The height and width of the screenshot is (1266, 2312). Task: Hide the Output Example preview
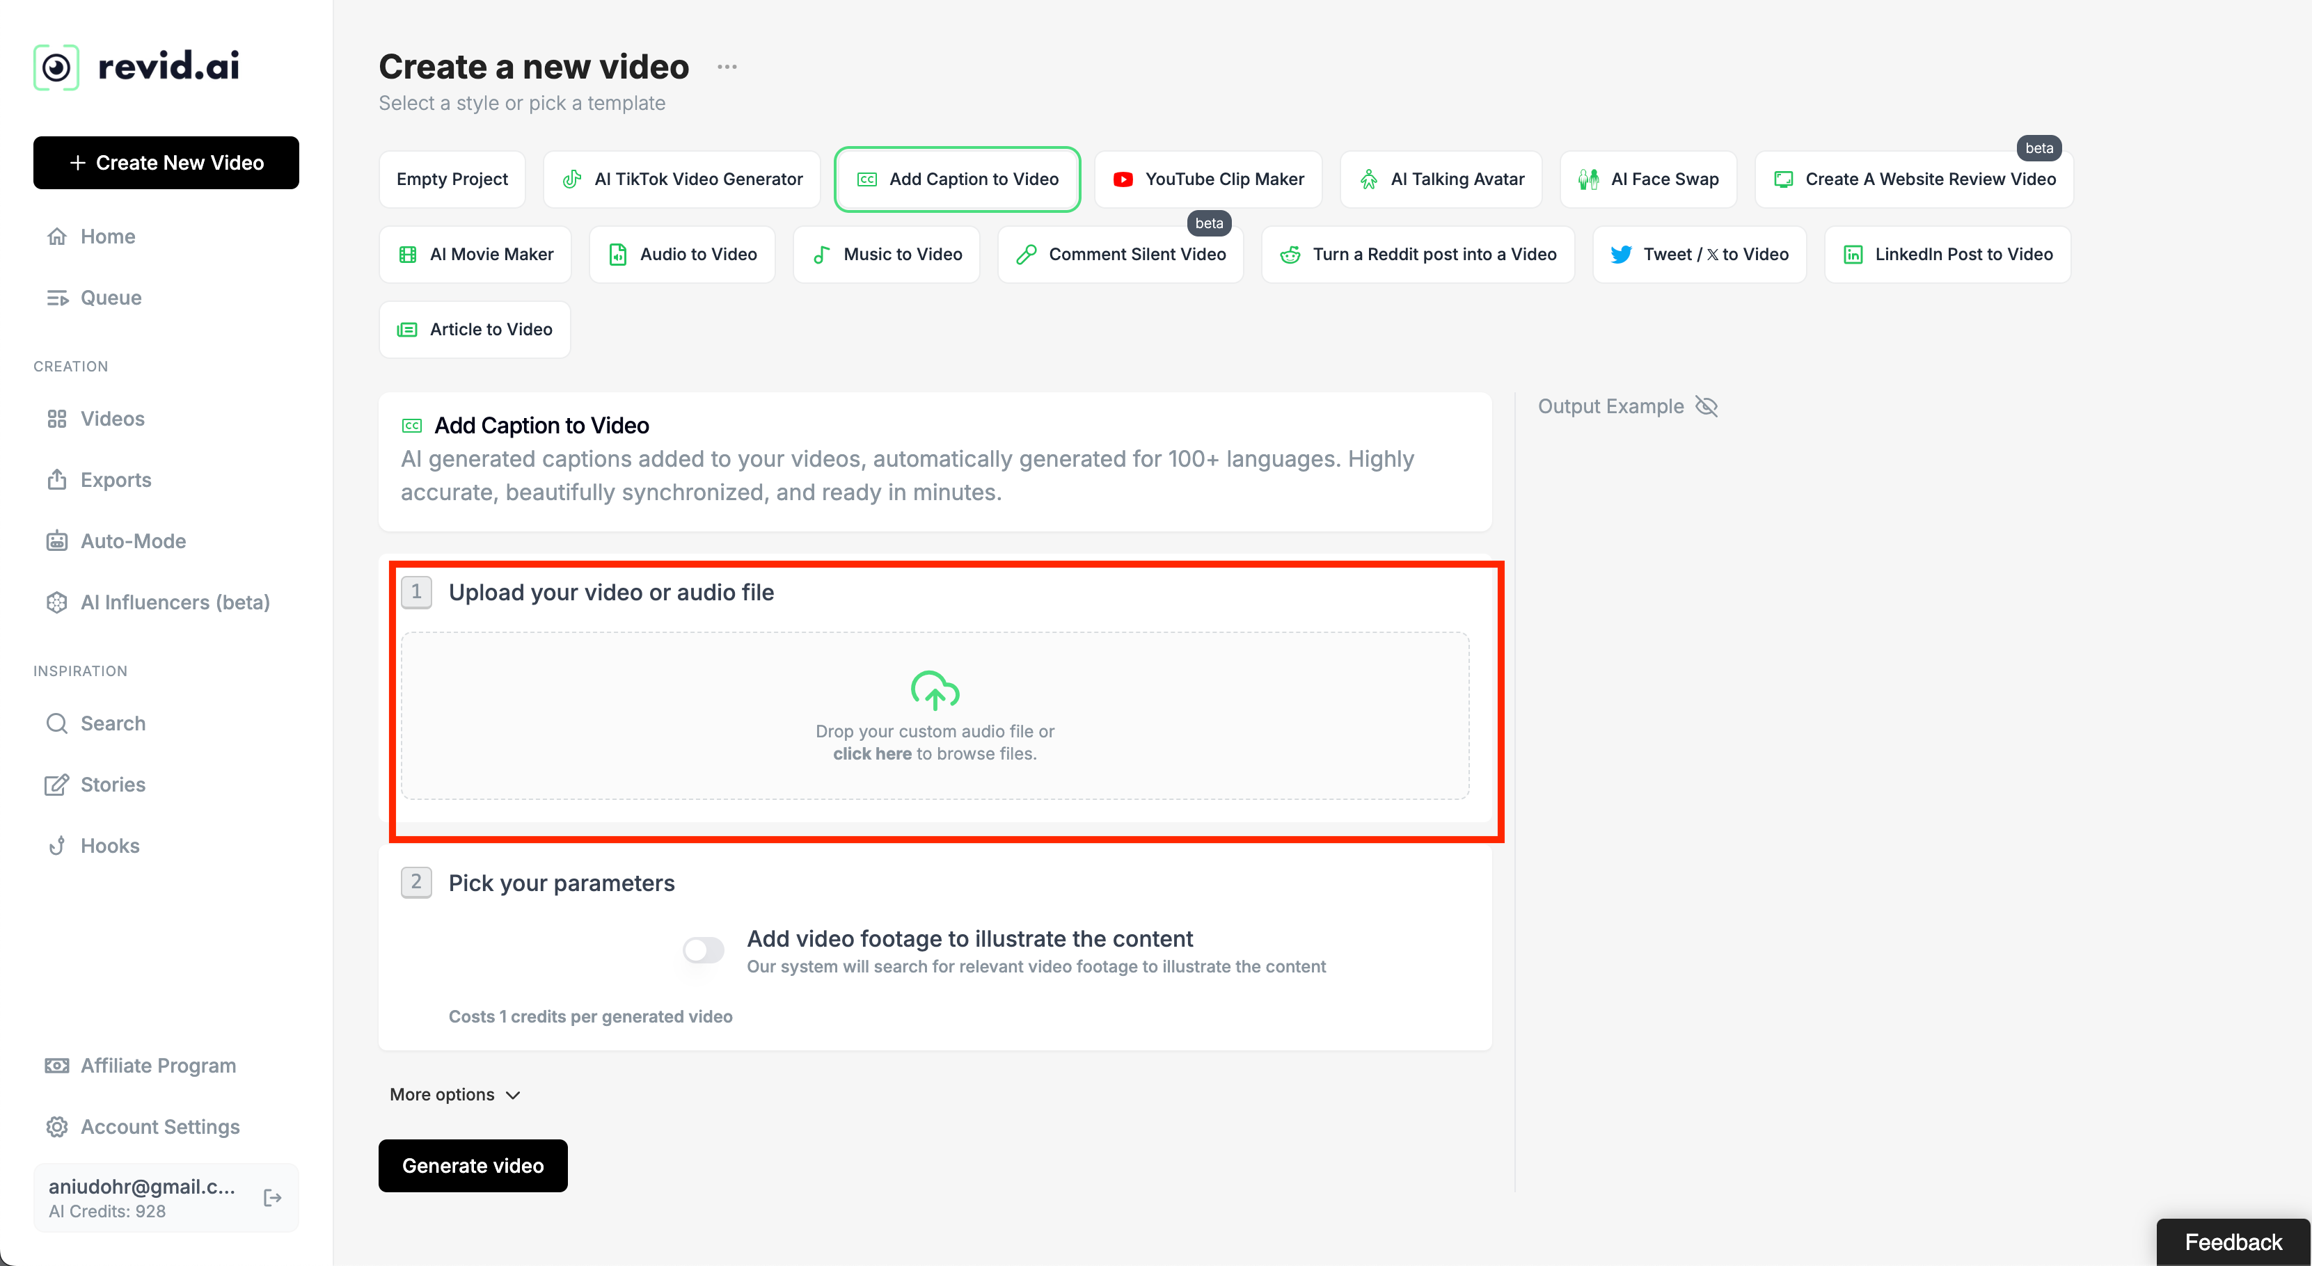click(1707, 406)
